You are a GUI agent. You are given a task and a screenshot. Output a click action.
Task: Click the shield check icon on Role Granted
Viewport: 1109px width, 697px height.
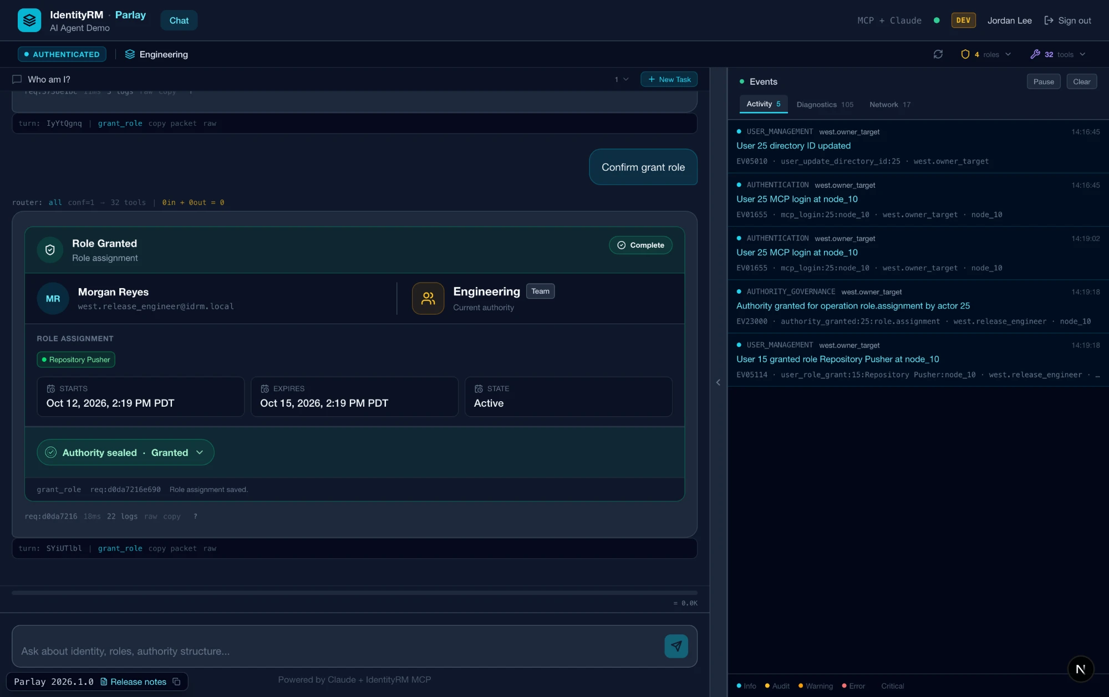click(x=50, y=250)
